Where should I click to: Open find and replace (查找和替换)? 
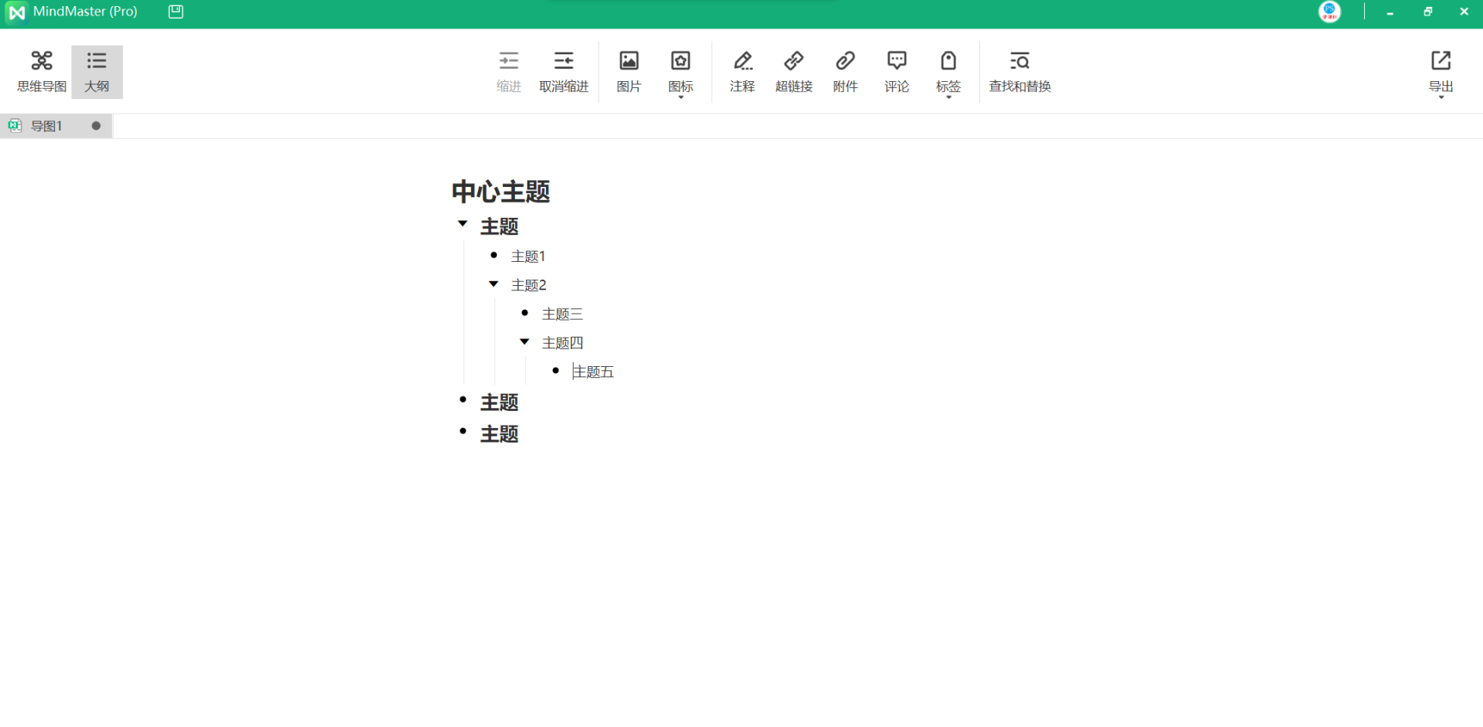click(x=1020, y=71)
